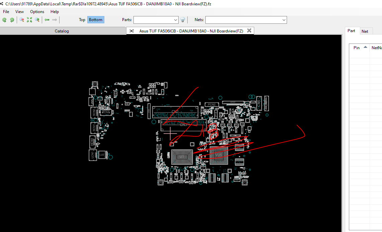Open the Parts dropdown list
This screenshot has width=382, height=232.
(x=176, y=20)
